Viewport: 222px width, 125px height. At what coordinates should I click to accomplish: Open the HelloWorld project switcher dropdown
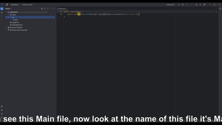point(15,5)
